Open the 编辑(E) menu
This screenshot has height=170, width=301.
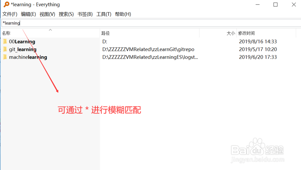[28, 14]
